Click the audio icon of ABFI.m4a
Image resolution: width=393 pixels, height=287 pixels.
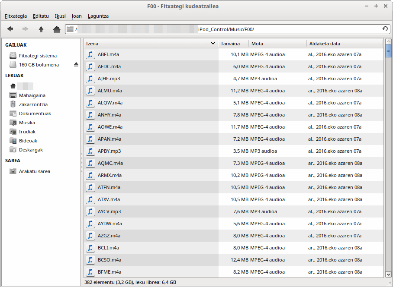[90, 54]
